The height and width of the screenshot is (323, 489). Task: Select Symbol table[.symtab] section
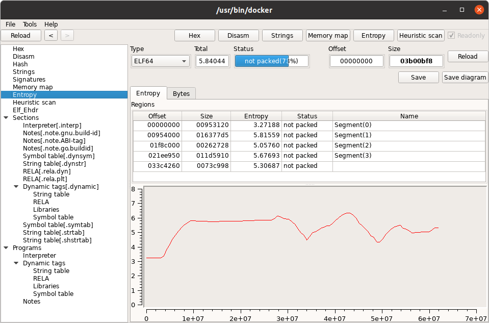point(58,225)
